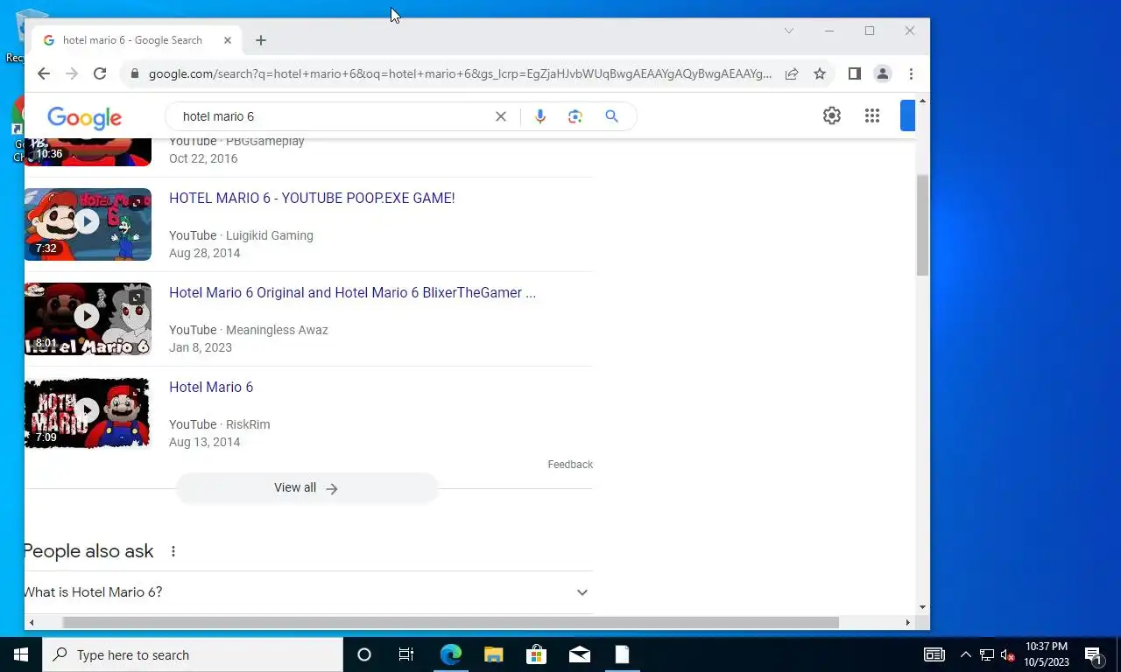This screenshot has height=672, width=1121.
Task: Open the Windows Start menu
Action: pos(21,654)
